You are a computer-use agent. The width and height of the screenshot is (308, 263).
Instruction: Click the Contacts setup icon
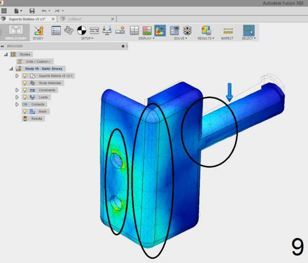(120, 30)
